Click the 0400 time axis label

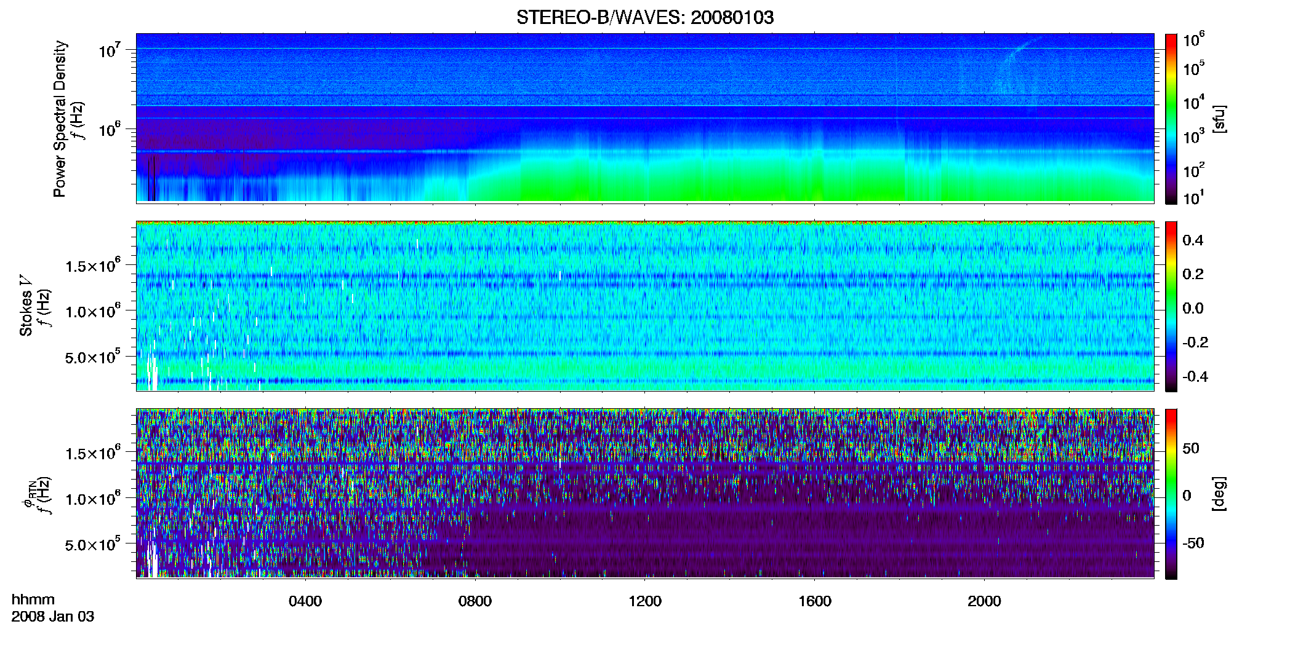(305, 601)
